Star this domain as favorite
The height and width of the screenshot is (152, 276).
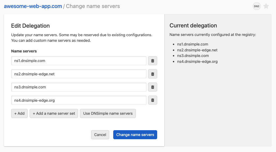click(x=266, y=6)
